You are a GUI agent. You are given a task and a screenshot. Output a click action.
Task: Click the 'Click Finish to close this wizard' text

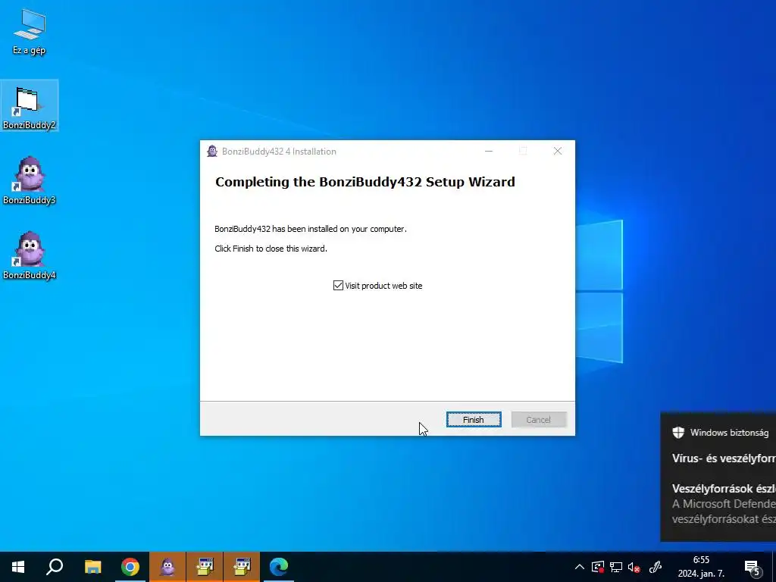click(x=271, y=249)
